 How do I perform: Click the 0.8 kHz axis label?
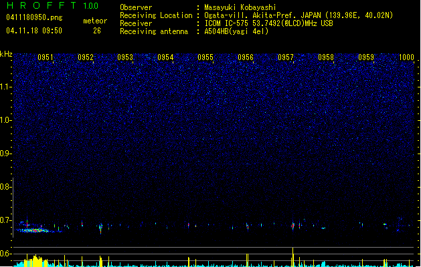(6, 187)
